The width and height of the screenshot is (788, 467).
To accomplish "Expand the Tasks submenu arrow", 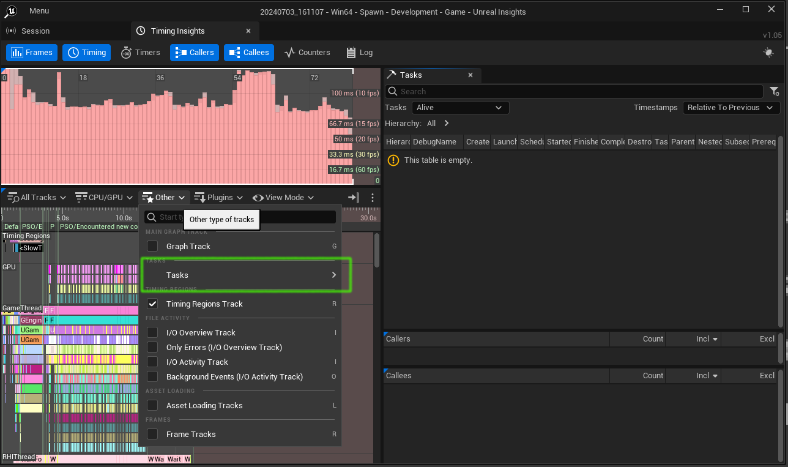I will click(x=334, y=275).
